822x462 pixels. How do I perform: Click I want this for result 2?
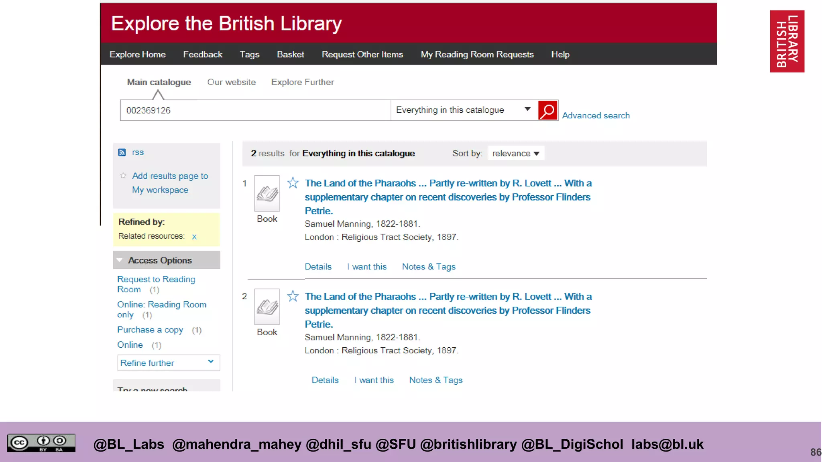point(374,380)
